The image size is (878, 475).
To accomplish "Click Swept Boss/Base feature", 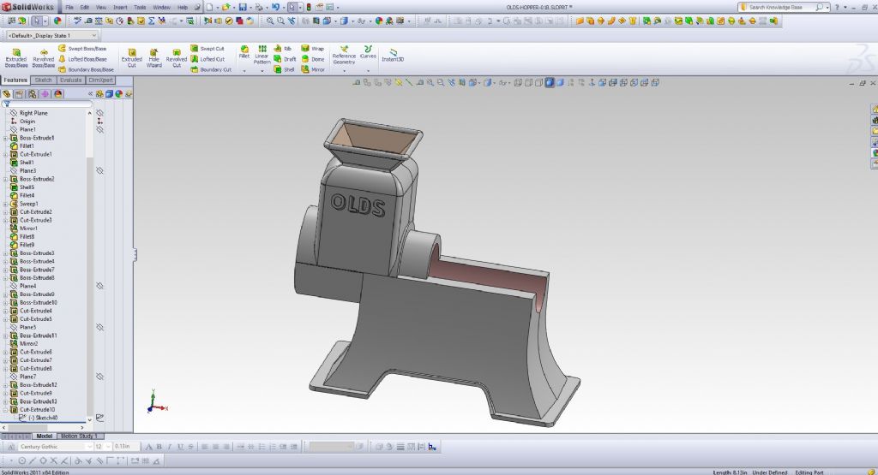I will pos(82,49).
